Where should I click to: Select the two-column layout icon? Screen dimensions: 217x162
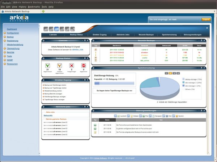[x=51, y=29]
